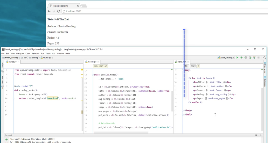268x143 pixels.
Task: Click the app folder breadcrumb
Action: (24, 58)
